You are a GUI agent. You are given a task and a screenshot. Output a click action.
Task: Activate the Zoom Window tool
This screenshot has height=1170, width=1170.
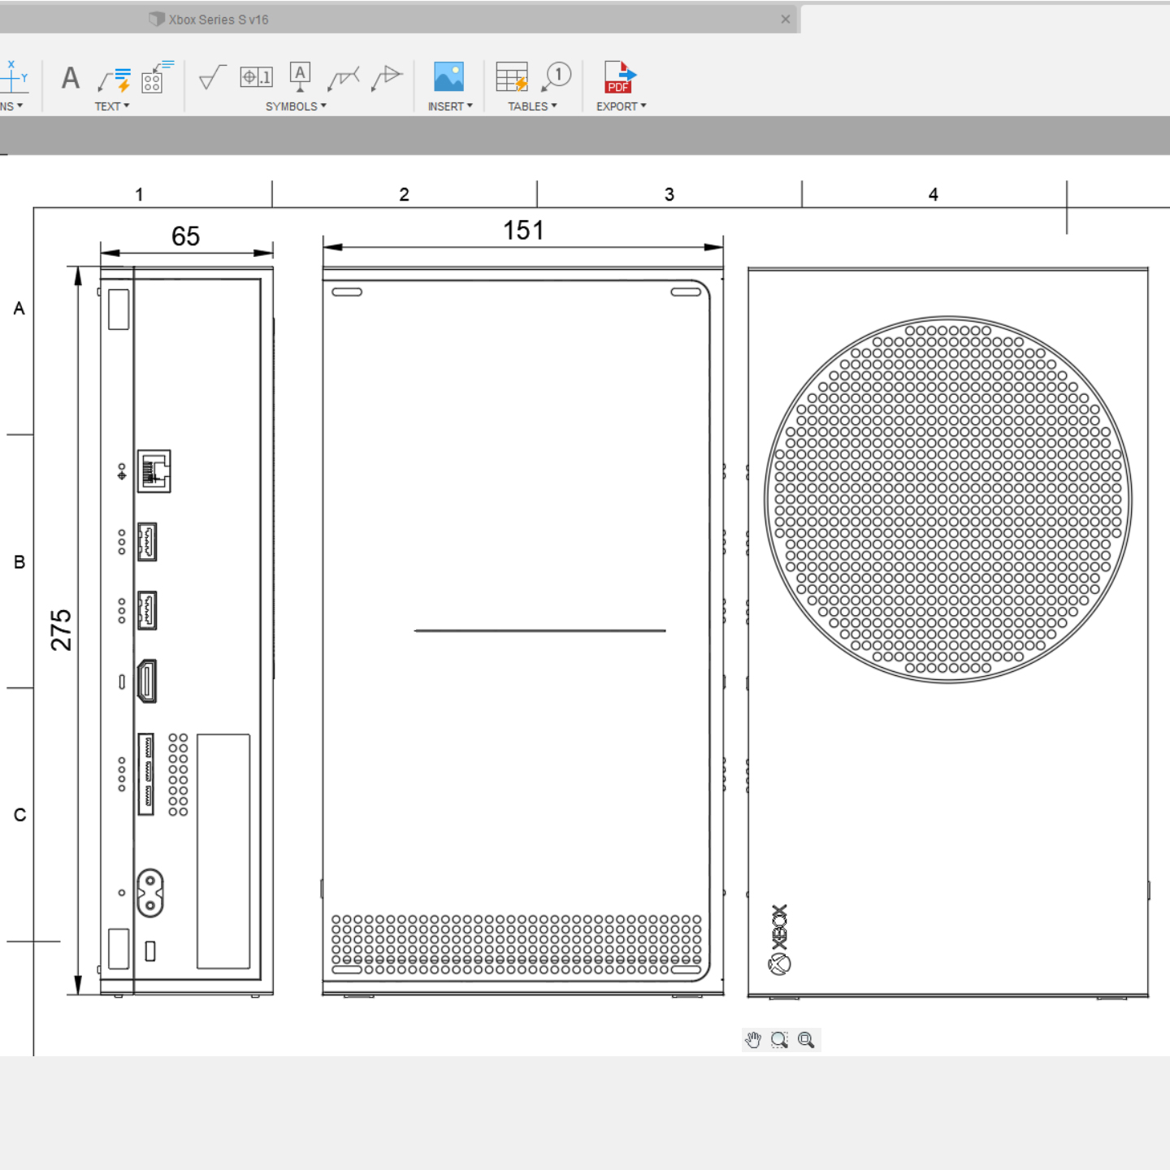pyautogui.click(x=779, y=1040)
